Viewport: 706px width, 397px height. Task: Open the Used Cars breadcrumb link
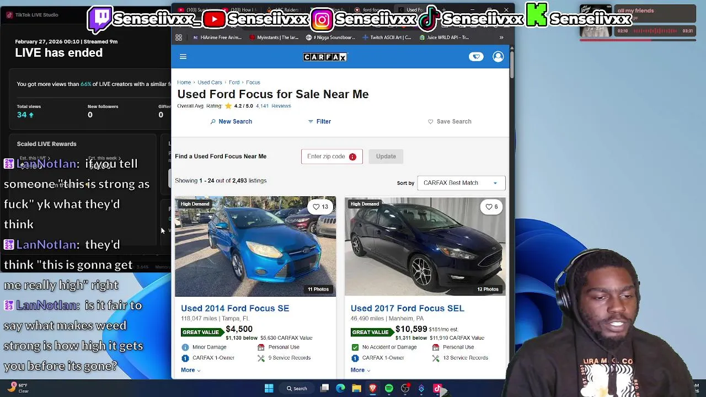coord(210,83)
